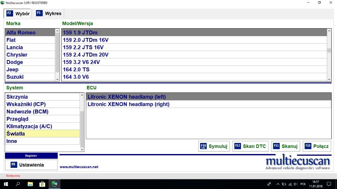This screenshot has width=337, height=189.
Task: Connect using the Połącz button
Action: [x=317, y=146]
